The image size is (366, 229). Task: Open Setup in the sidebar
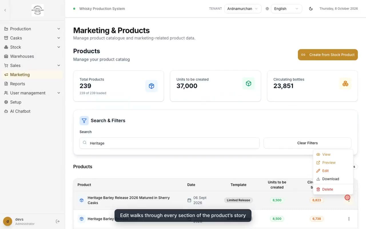click(32, 102)
